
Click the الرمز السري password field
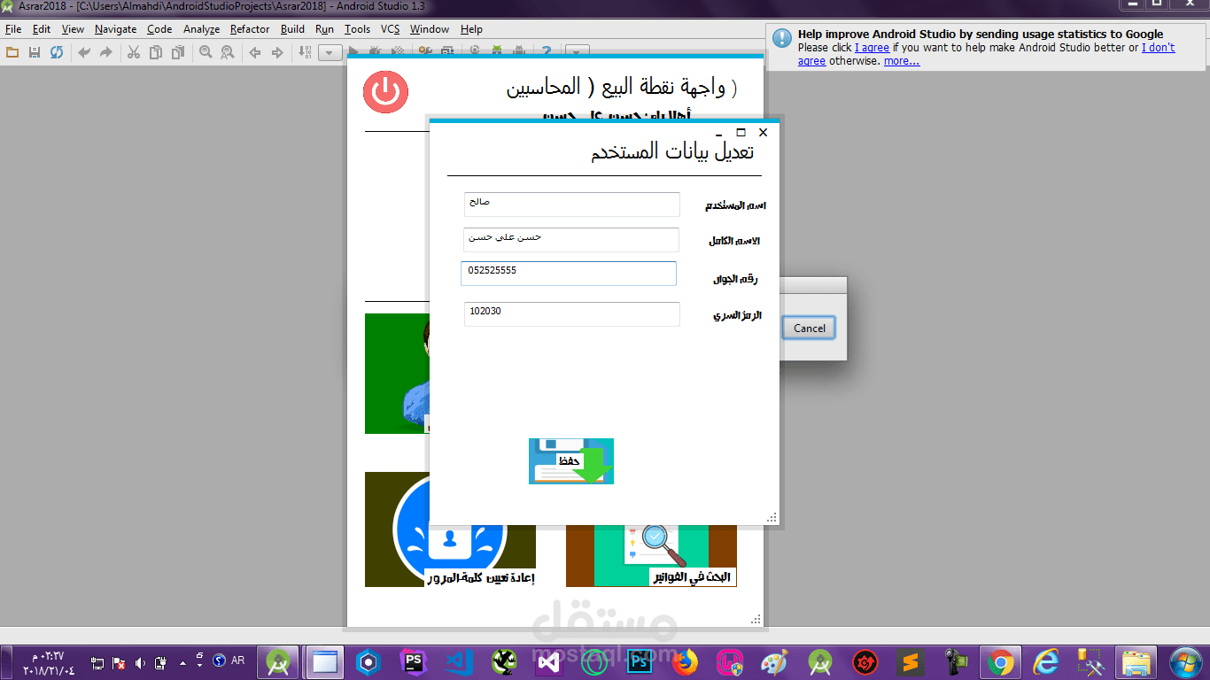coord(572,314)
